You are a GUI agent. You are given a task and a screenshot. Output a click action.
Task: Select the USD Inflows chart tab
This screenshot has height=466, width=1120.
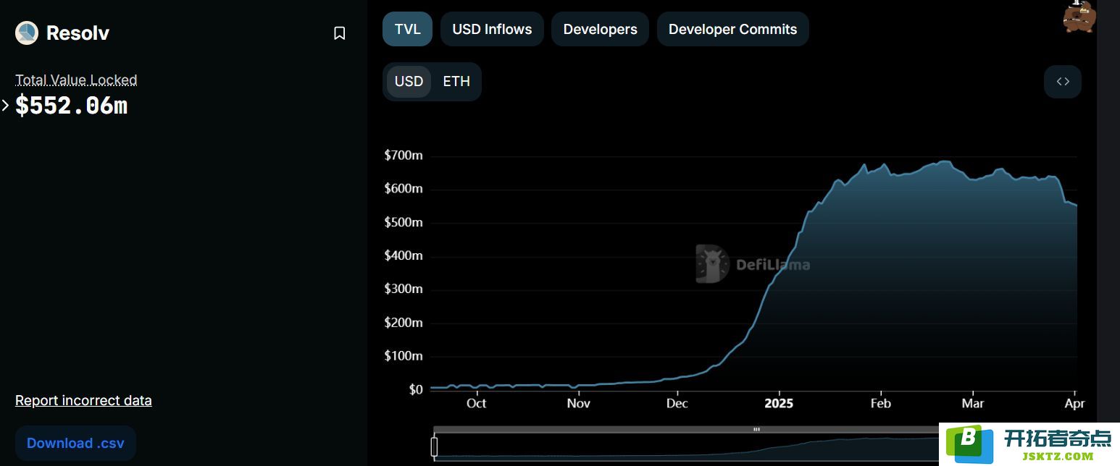click(x=492, y=29)
